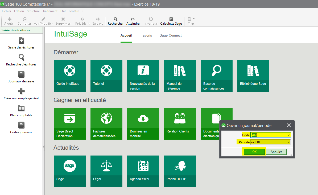Switch to the Sage Connect tab
Viewport: 318px width, 195px height.
click(x=171, y=35)
